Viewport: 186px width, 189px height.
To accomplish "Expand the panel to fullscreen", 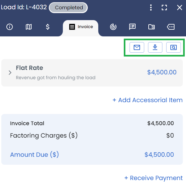I will [x=164, y=8].
